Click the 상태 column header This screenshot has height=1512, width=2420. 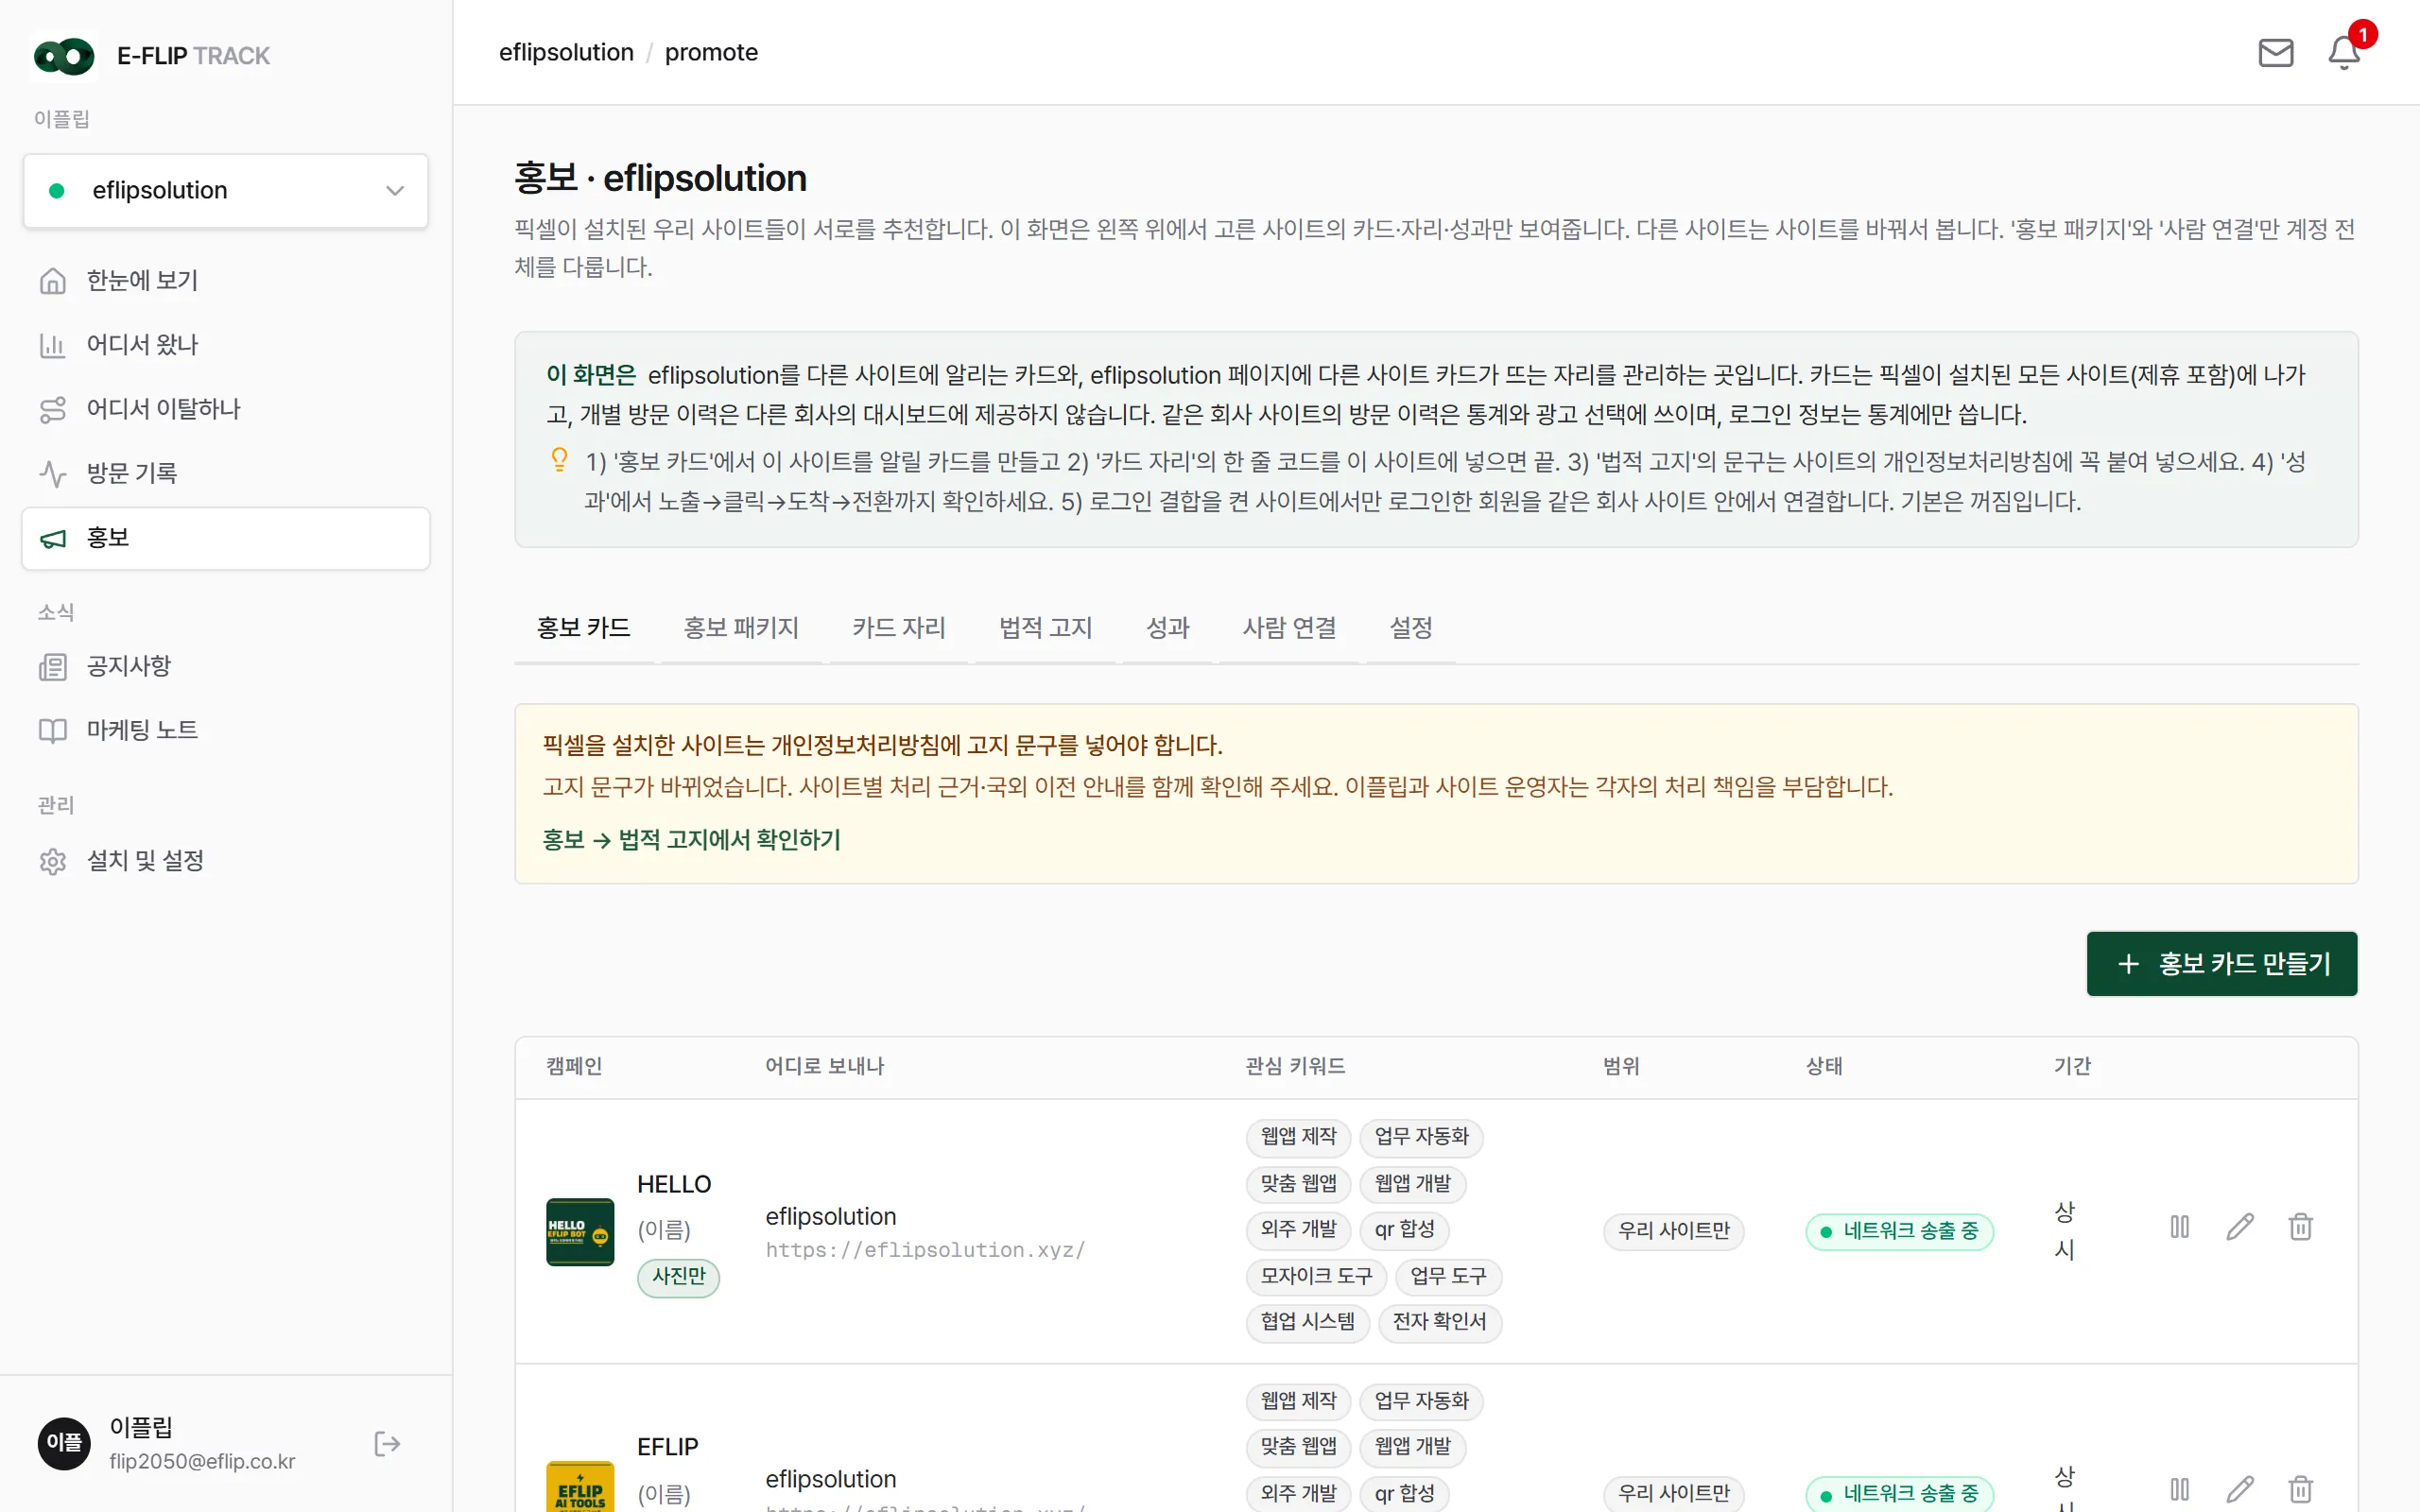point(1824,1066)
